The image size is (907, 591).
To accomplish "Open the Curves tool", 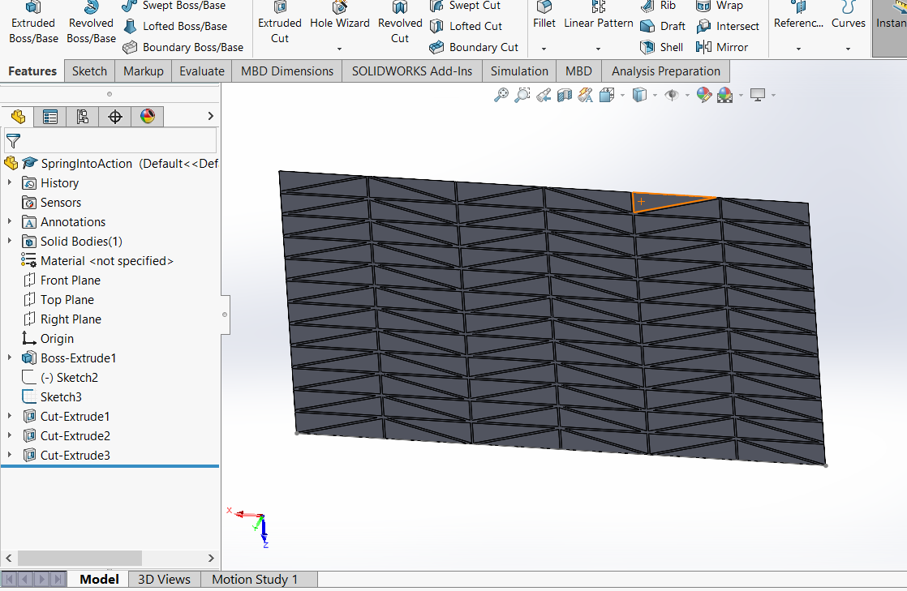I will coord(848,17).
